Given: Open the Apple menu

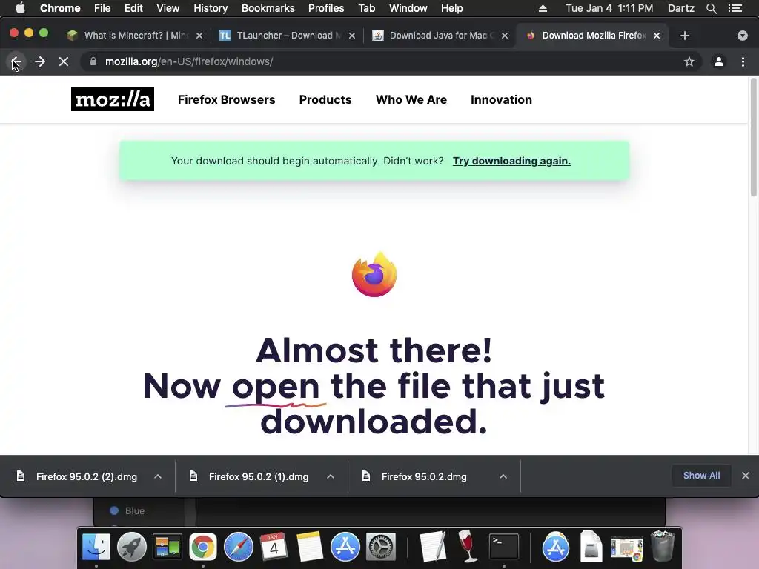Looking at the screenshot, I should point(20,8).
